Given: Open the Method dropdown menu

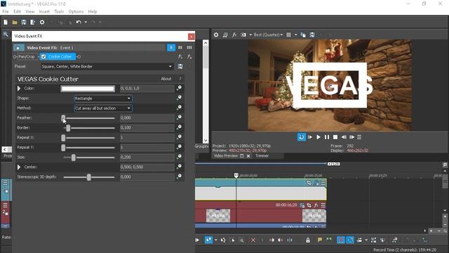Looking at the screenshot, I should (x=103, y=108).
